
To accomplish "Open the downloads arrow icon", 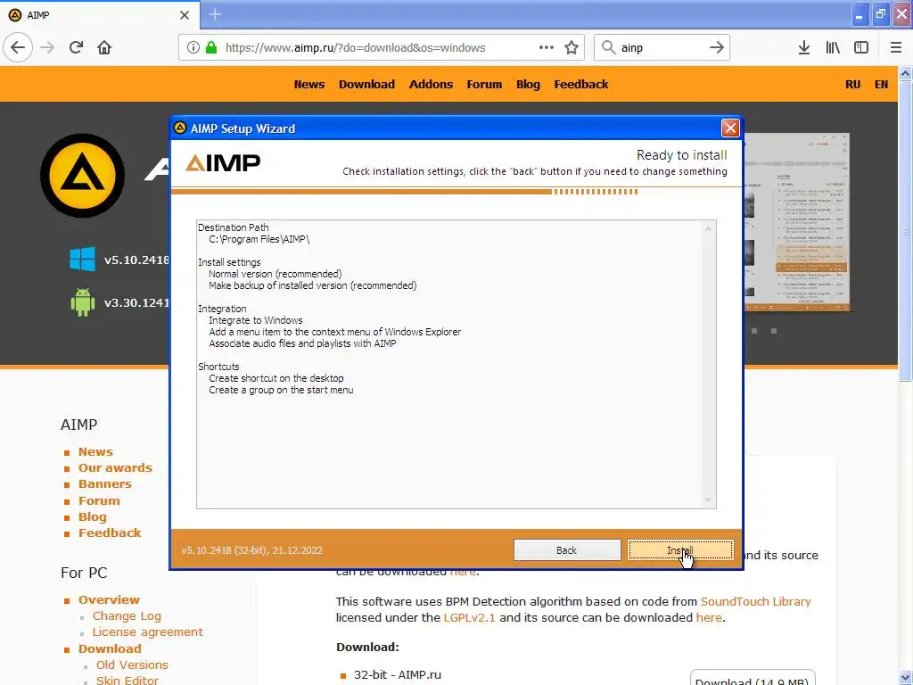I will click(804, 48).
